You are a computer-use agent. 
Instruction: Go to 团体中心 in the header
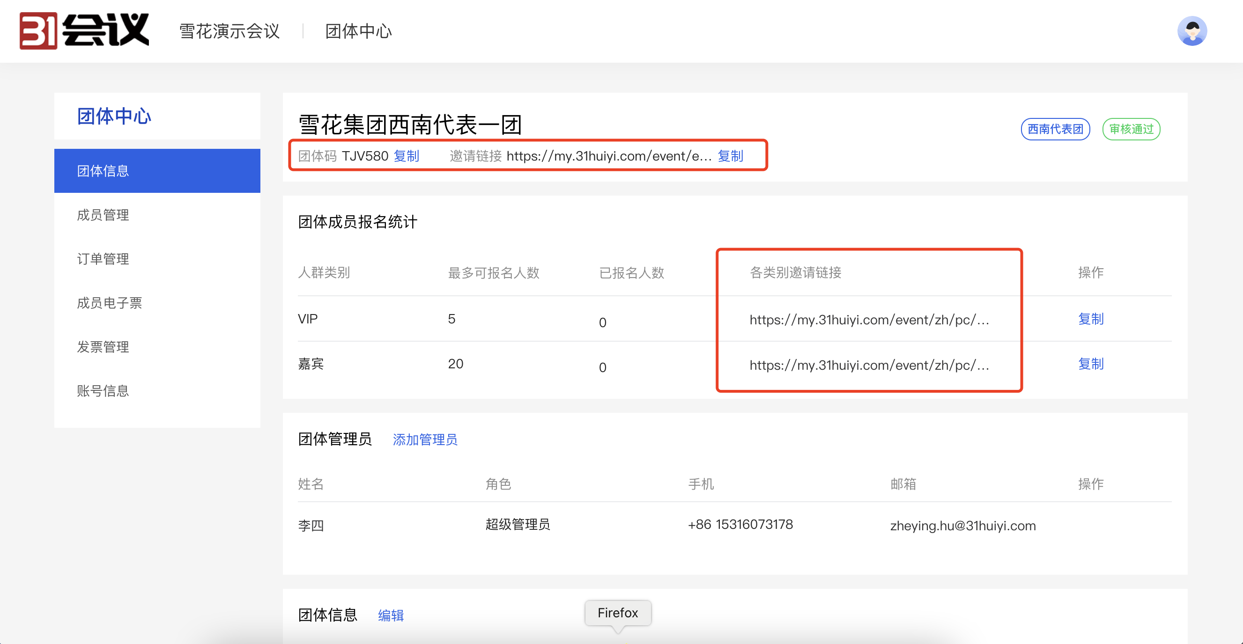358,31
